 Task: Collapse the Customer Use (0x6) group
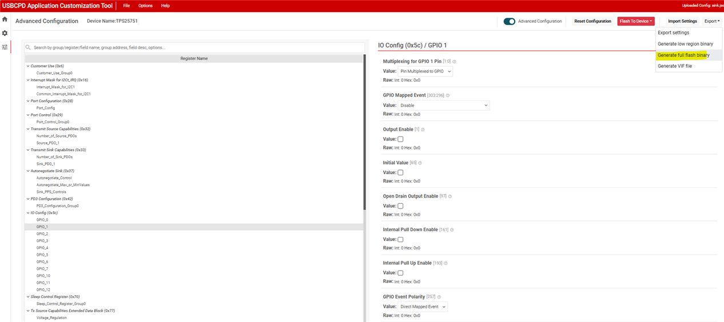pos(27,66)
